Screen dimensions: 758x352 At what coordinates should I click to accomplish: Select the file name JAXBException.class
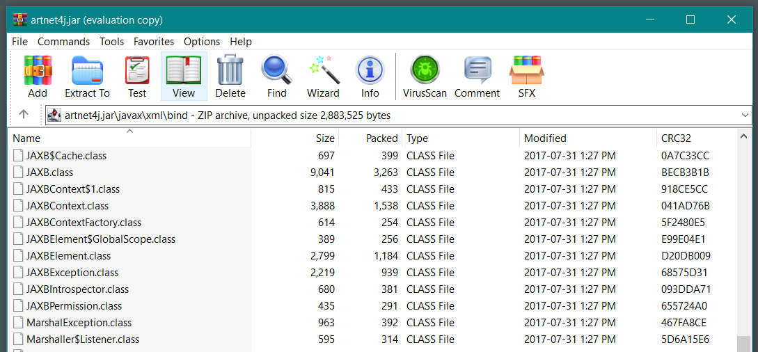click(x=72, y=272)
